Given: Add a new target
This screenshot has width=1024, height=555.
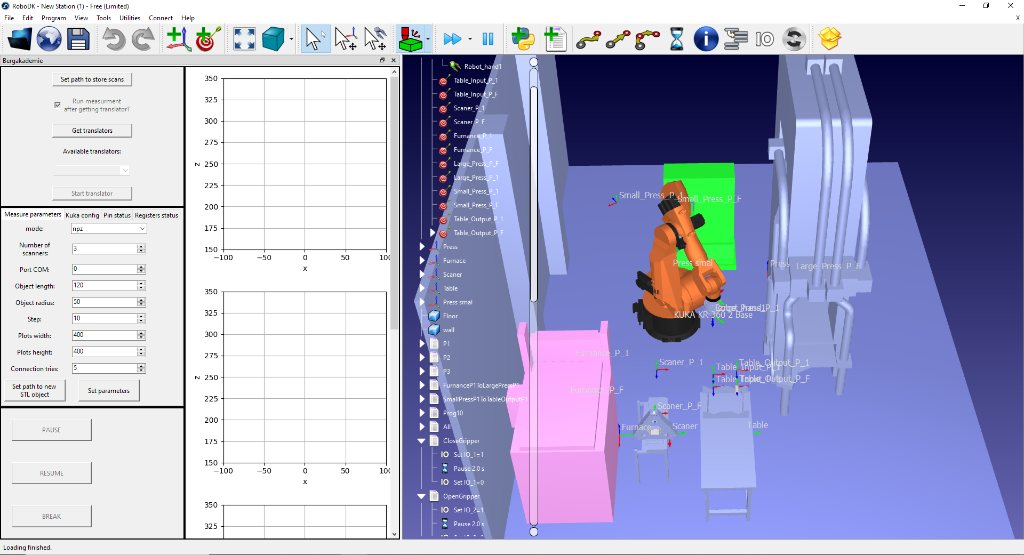Looking at the screenshot, I should [208, 39].
